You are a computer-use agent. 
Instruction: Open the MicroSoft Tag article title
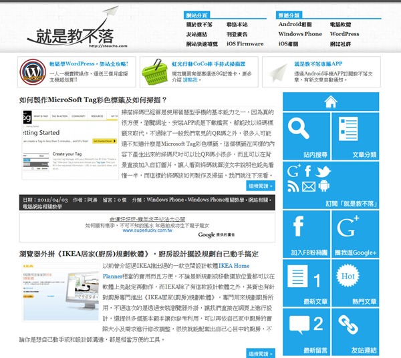(93, 100)
